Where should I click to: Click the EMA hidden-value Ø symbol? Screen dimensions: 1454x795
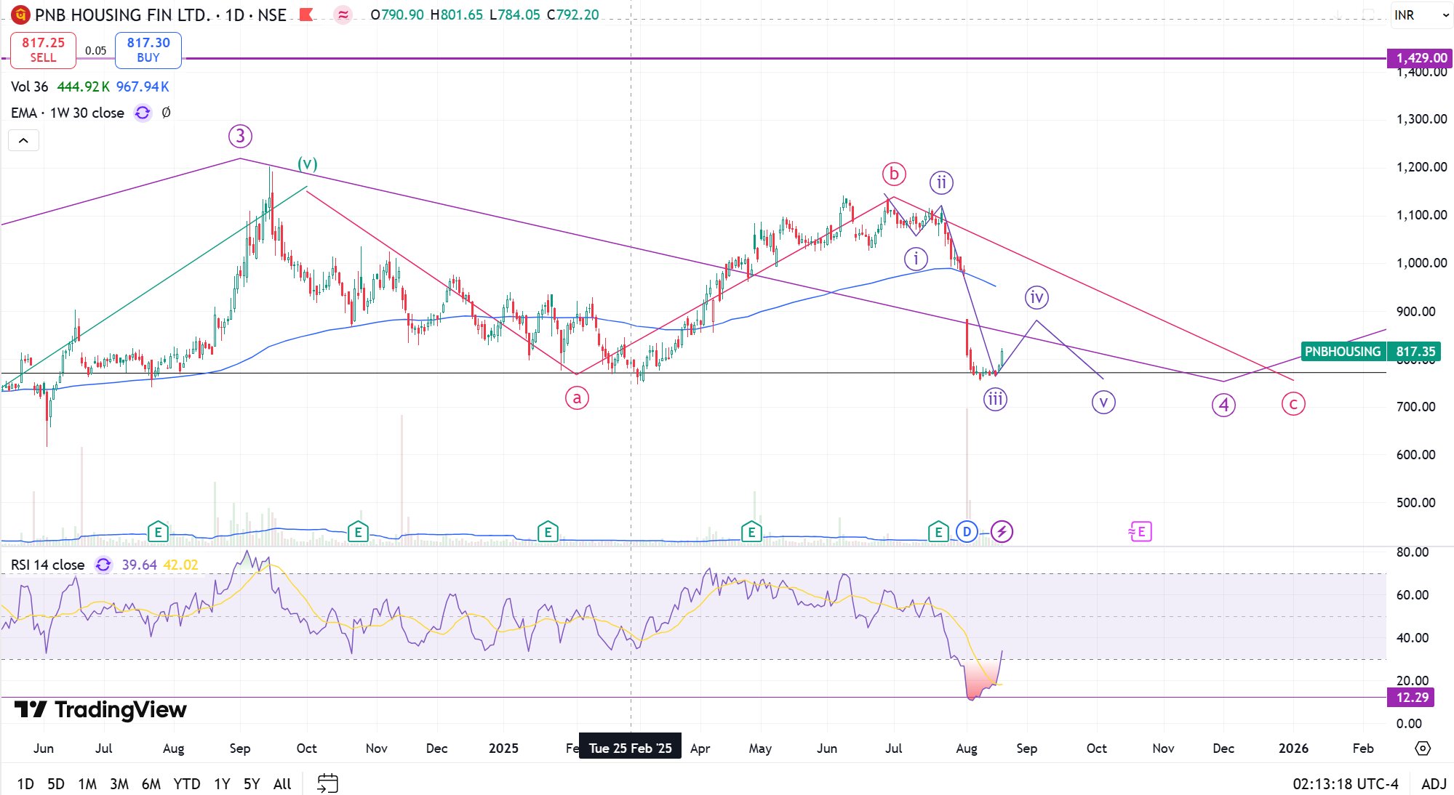[x=166, y=113]
